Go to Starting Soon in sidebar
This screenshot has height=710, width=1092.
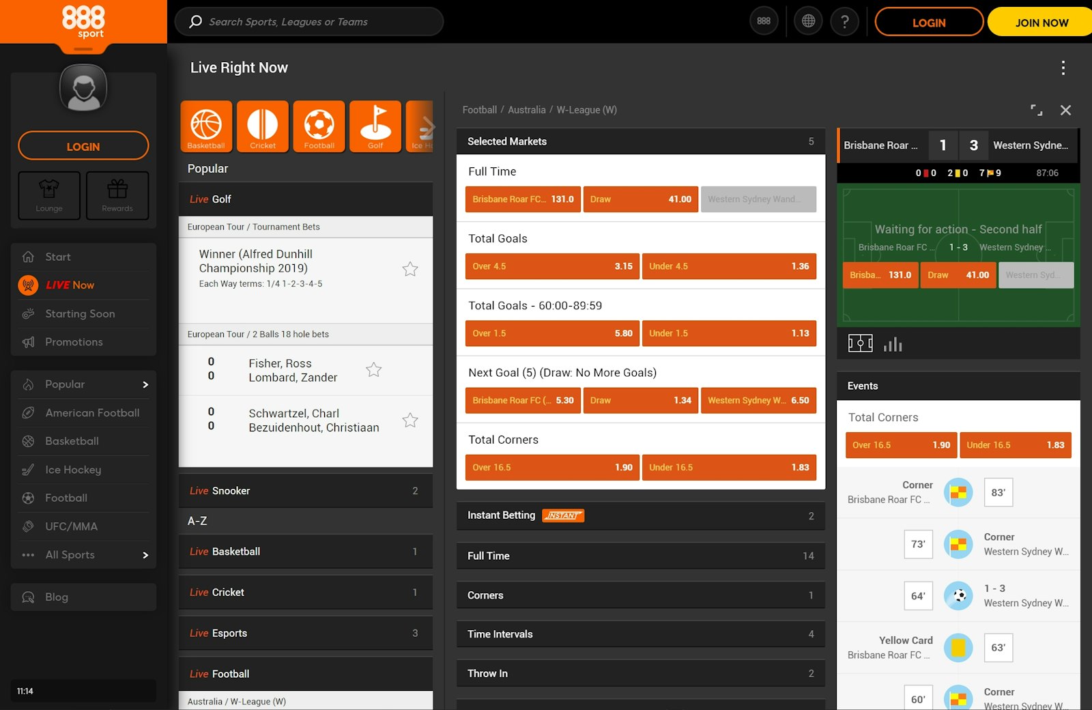coord(80,314)
